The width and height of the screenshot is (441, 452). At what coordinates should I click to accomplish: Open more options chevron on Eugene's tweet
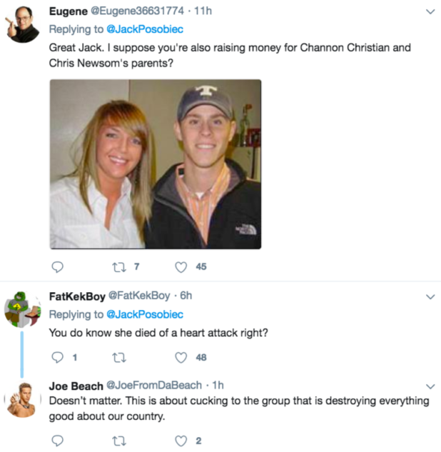point(430,12)
